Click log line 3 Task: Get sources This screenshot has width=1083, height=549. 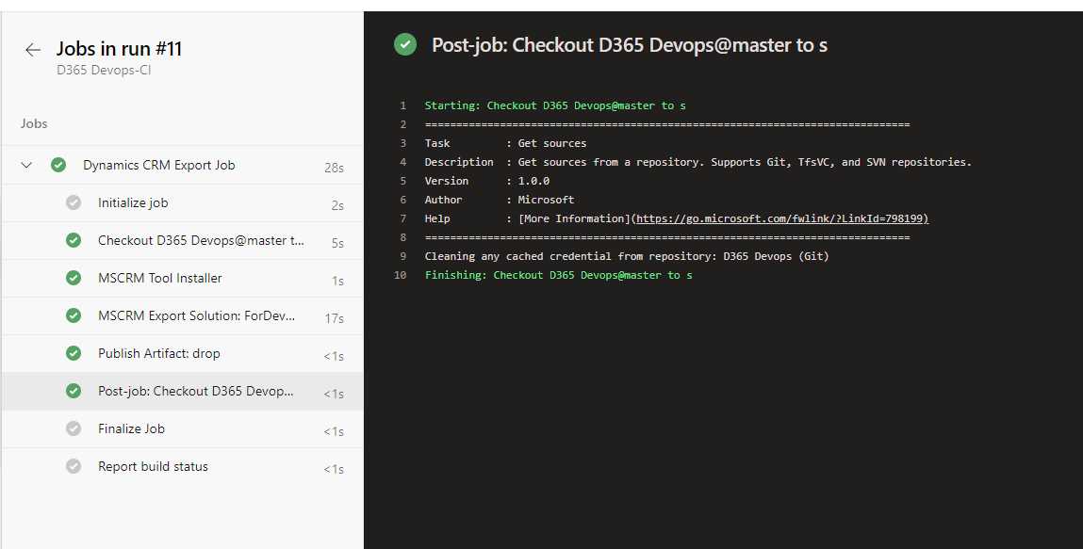tap(505, 143)
